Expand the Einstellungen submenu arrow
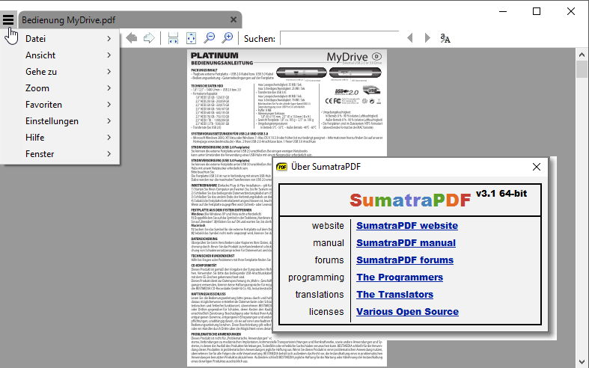 tap(109, 121)
